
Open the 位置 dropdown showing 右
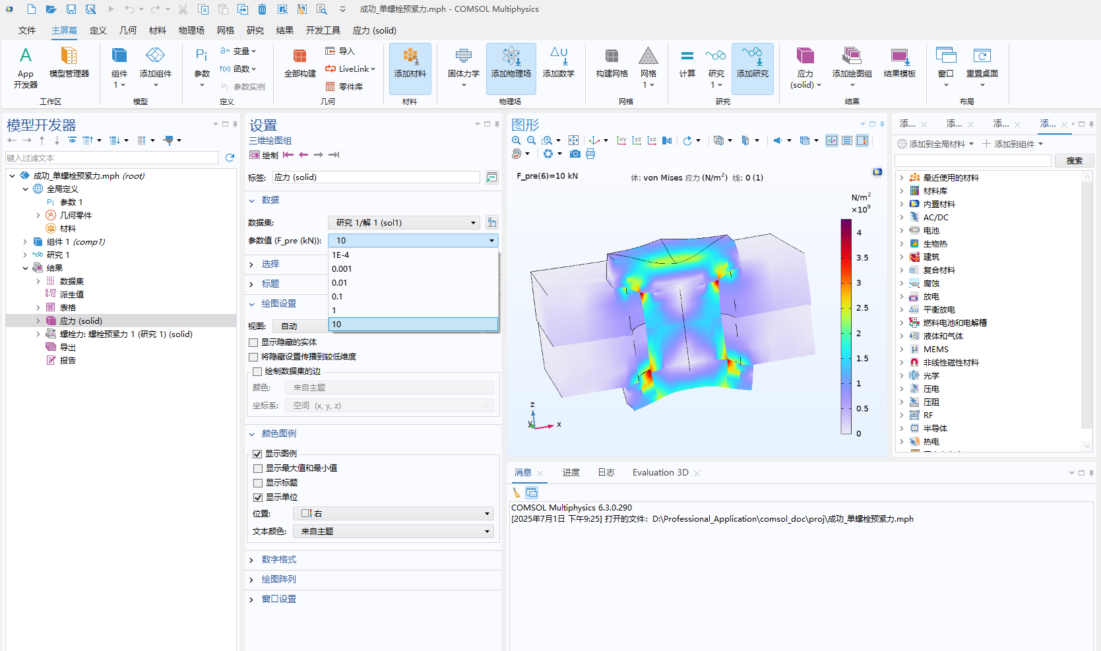click(x=392, y=513)
